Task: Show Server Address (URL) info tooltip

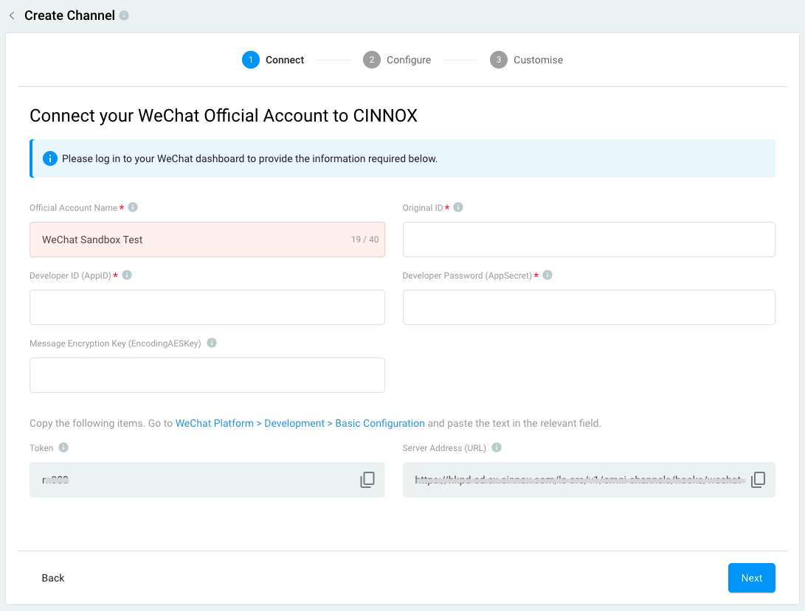Action: [497, 447]
